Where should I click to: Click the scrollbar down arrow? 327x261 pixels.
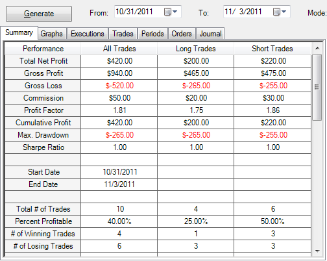[x=317, y=251]
